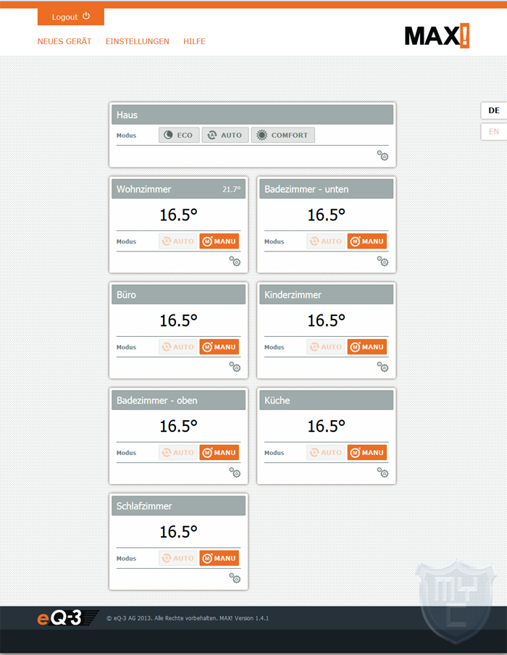Screen dimensions: 507x655
Task: Open Kinderzimmer settings gear icon
Action: click(382, 367)
